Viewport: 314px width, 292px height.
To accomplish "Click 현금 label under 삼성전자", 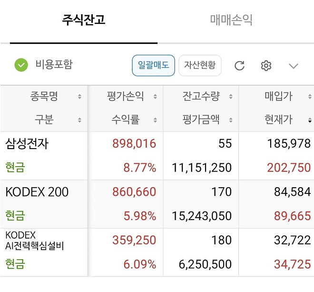I will [x=15, y=167].
